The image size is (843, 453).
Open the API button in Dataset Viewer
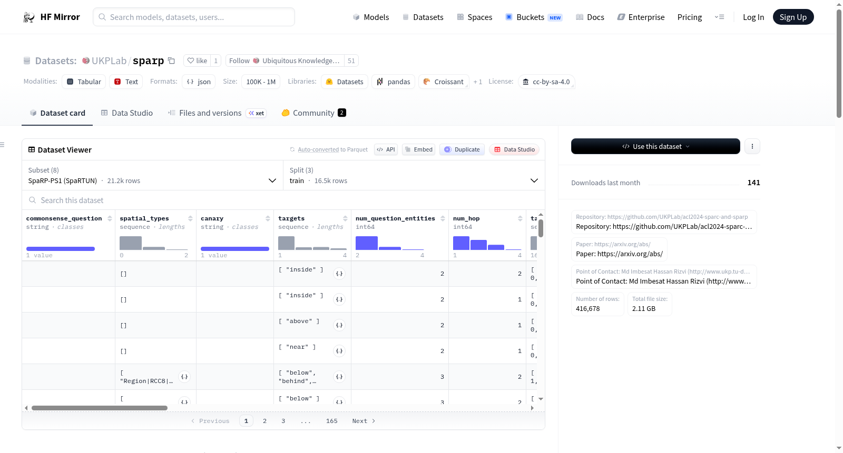coord(386,149)
